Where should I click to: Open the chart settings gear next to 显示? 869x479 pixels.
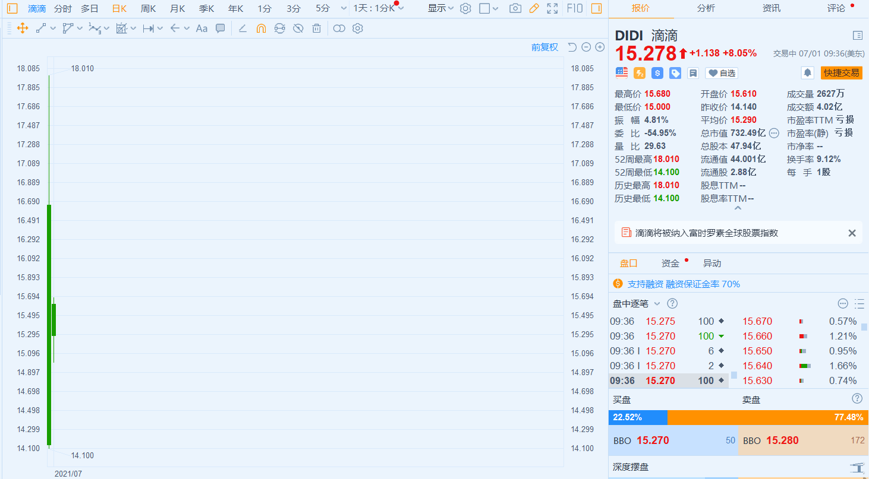pos(465,8)
